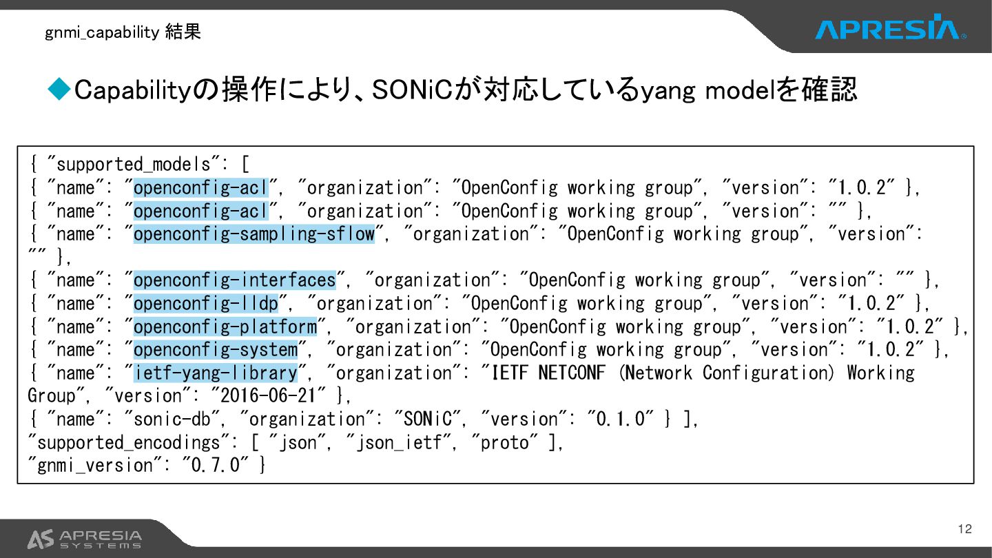
Task: Click highlighted "openconfig-system" name
Action: pos(216,349)
